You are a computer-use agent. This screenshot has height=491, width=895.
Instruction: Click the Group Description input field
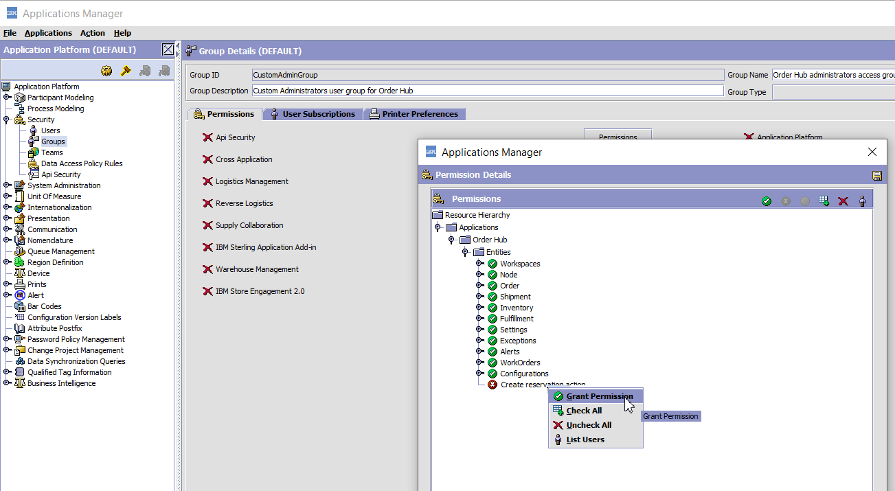click(x=488, y=91)
